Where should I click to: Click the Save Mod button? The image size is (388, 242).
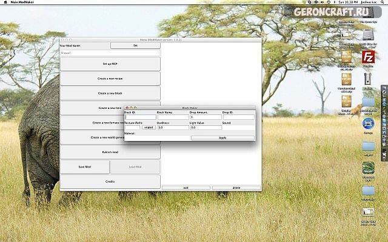(85, 166)
